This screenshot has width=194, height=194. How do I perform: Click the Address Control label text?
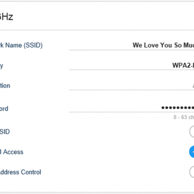(x=20, y=172)
